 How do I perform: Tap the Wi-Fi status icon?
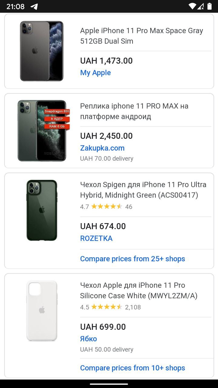point(192,6)
